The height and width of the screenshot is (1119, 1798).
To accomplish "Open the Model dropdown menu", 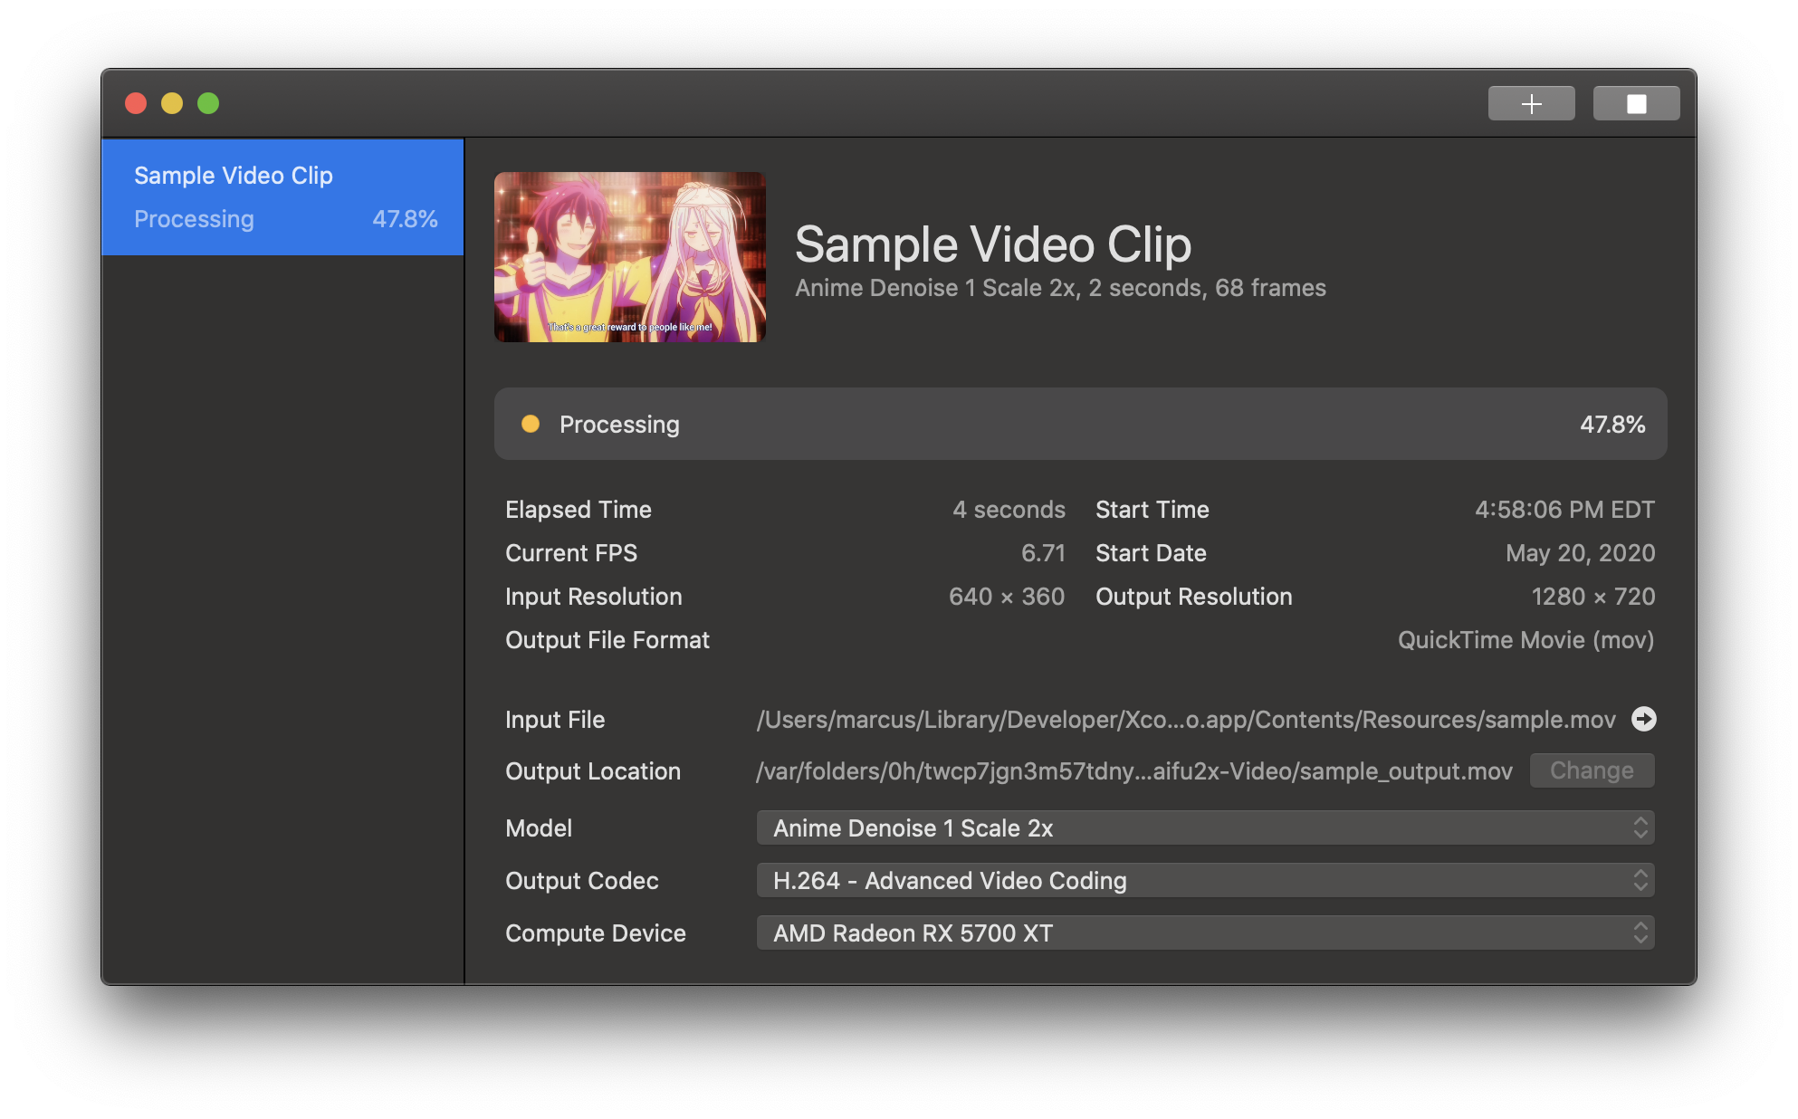I will pyautogui.click(x=1204, y=828).
